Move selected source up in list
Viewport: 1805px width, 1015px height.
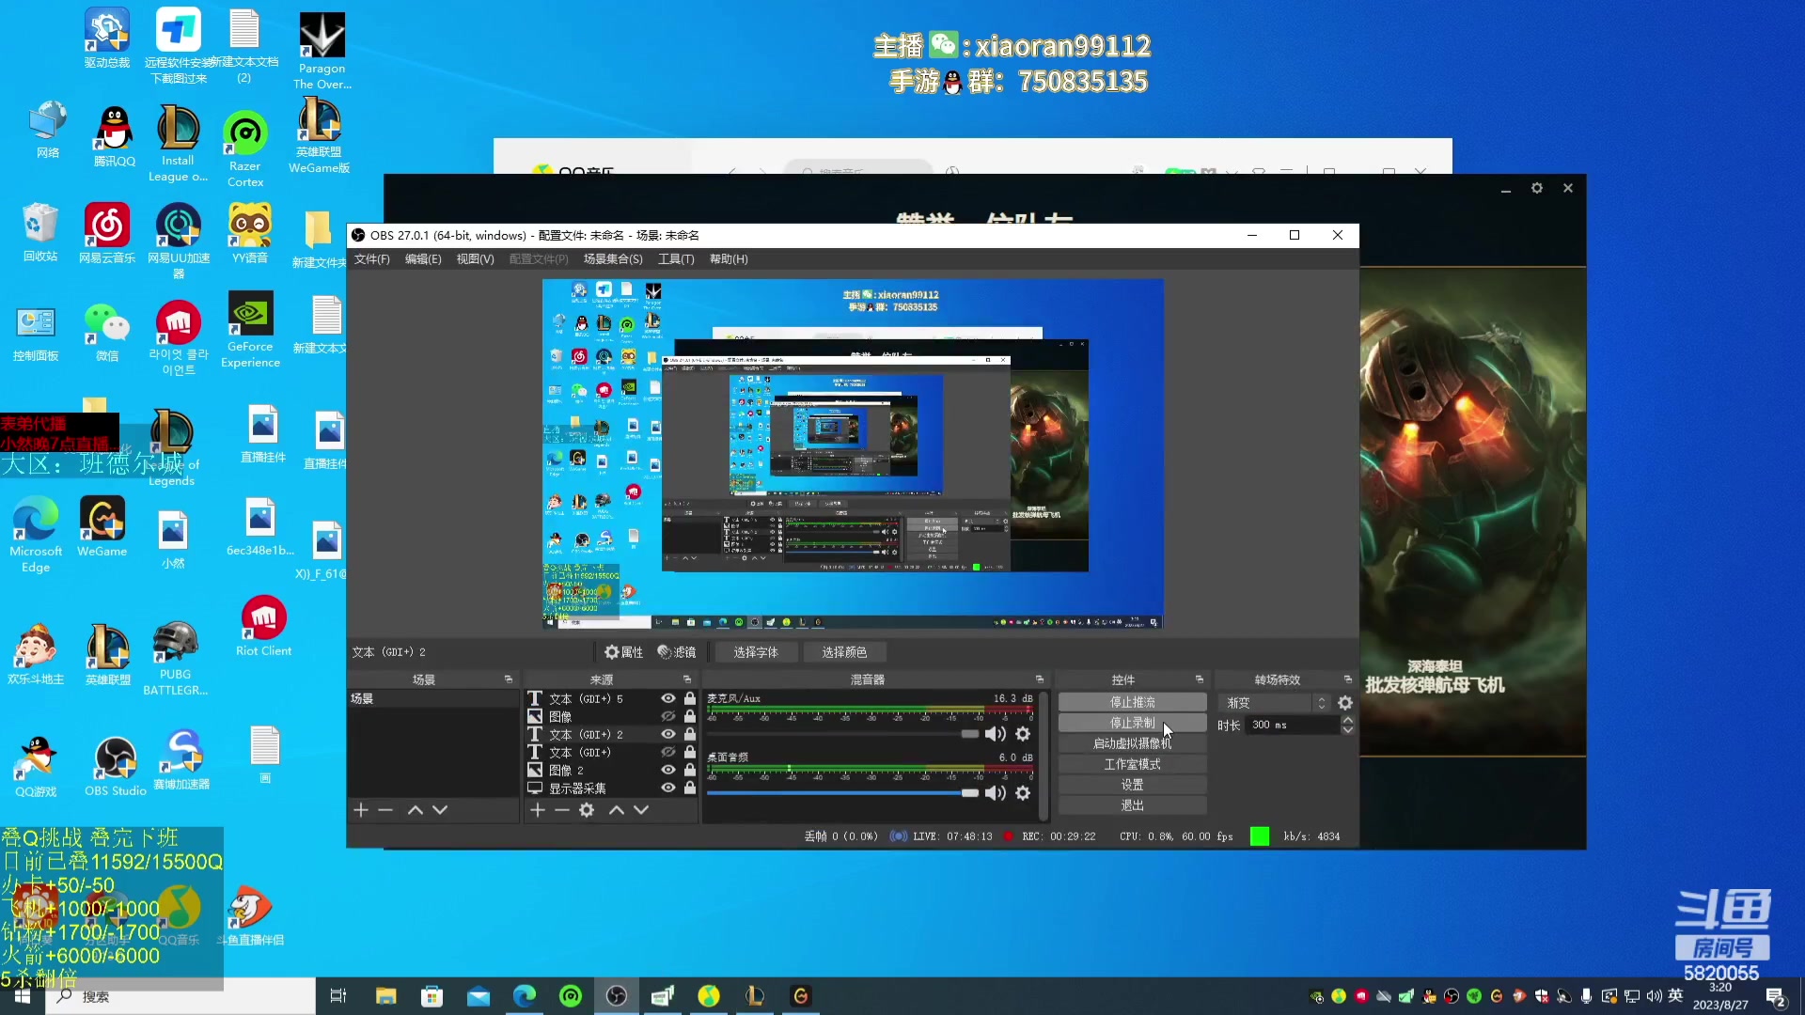(x=617, y=810)
